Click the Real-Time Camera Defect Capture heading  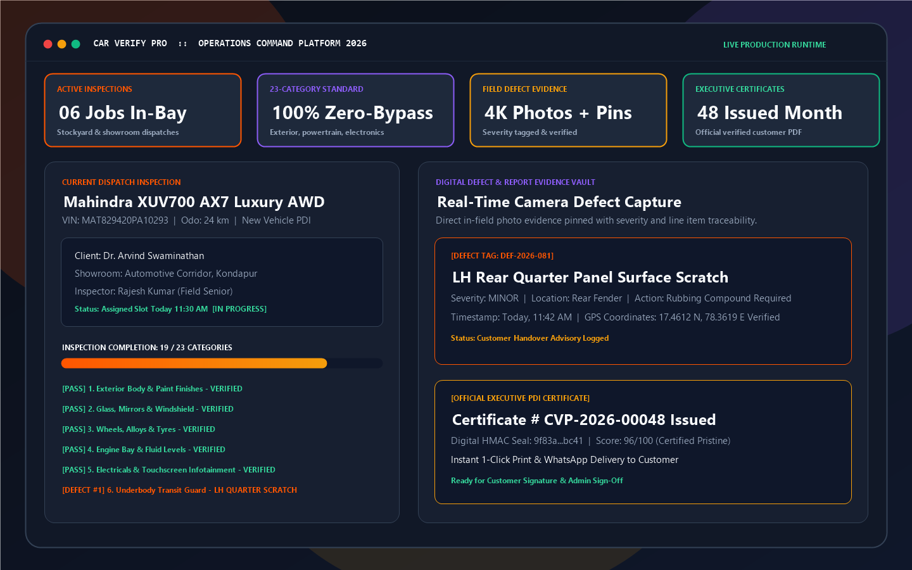point(559,202)
